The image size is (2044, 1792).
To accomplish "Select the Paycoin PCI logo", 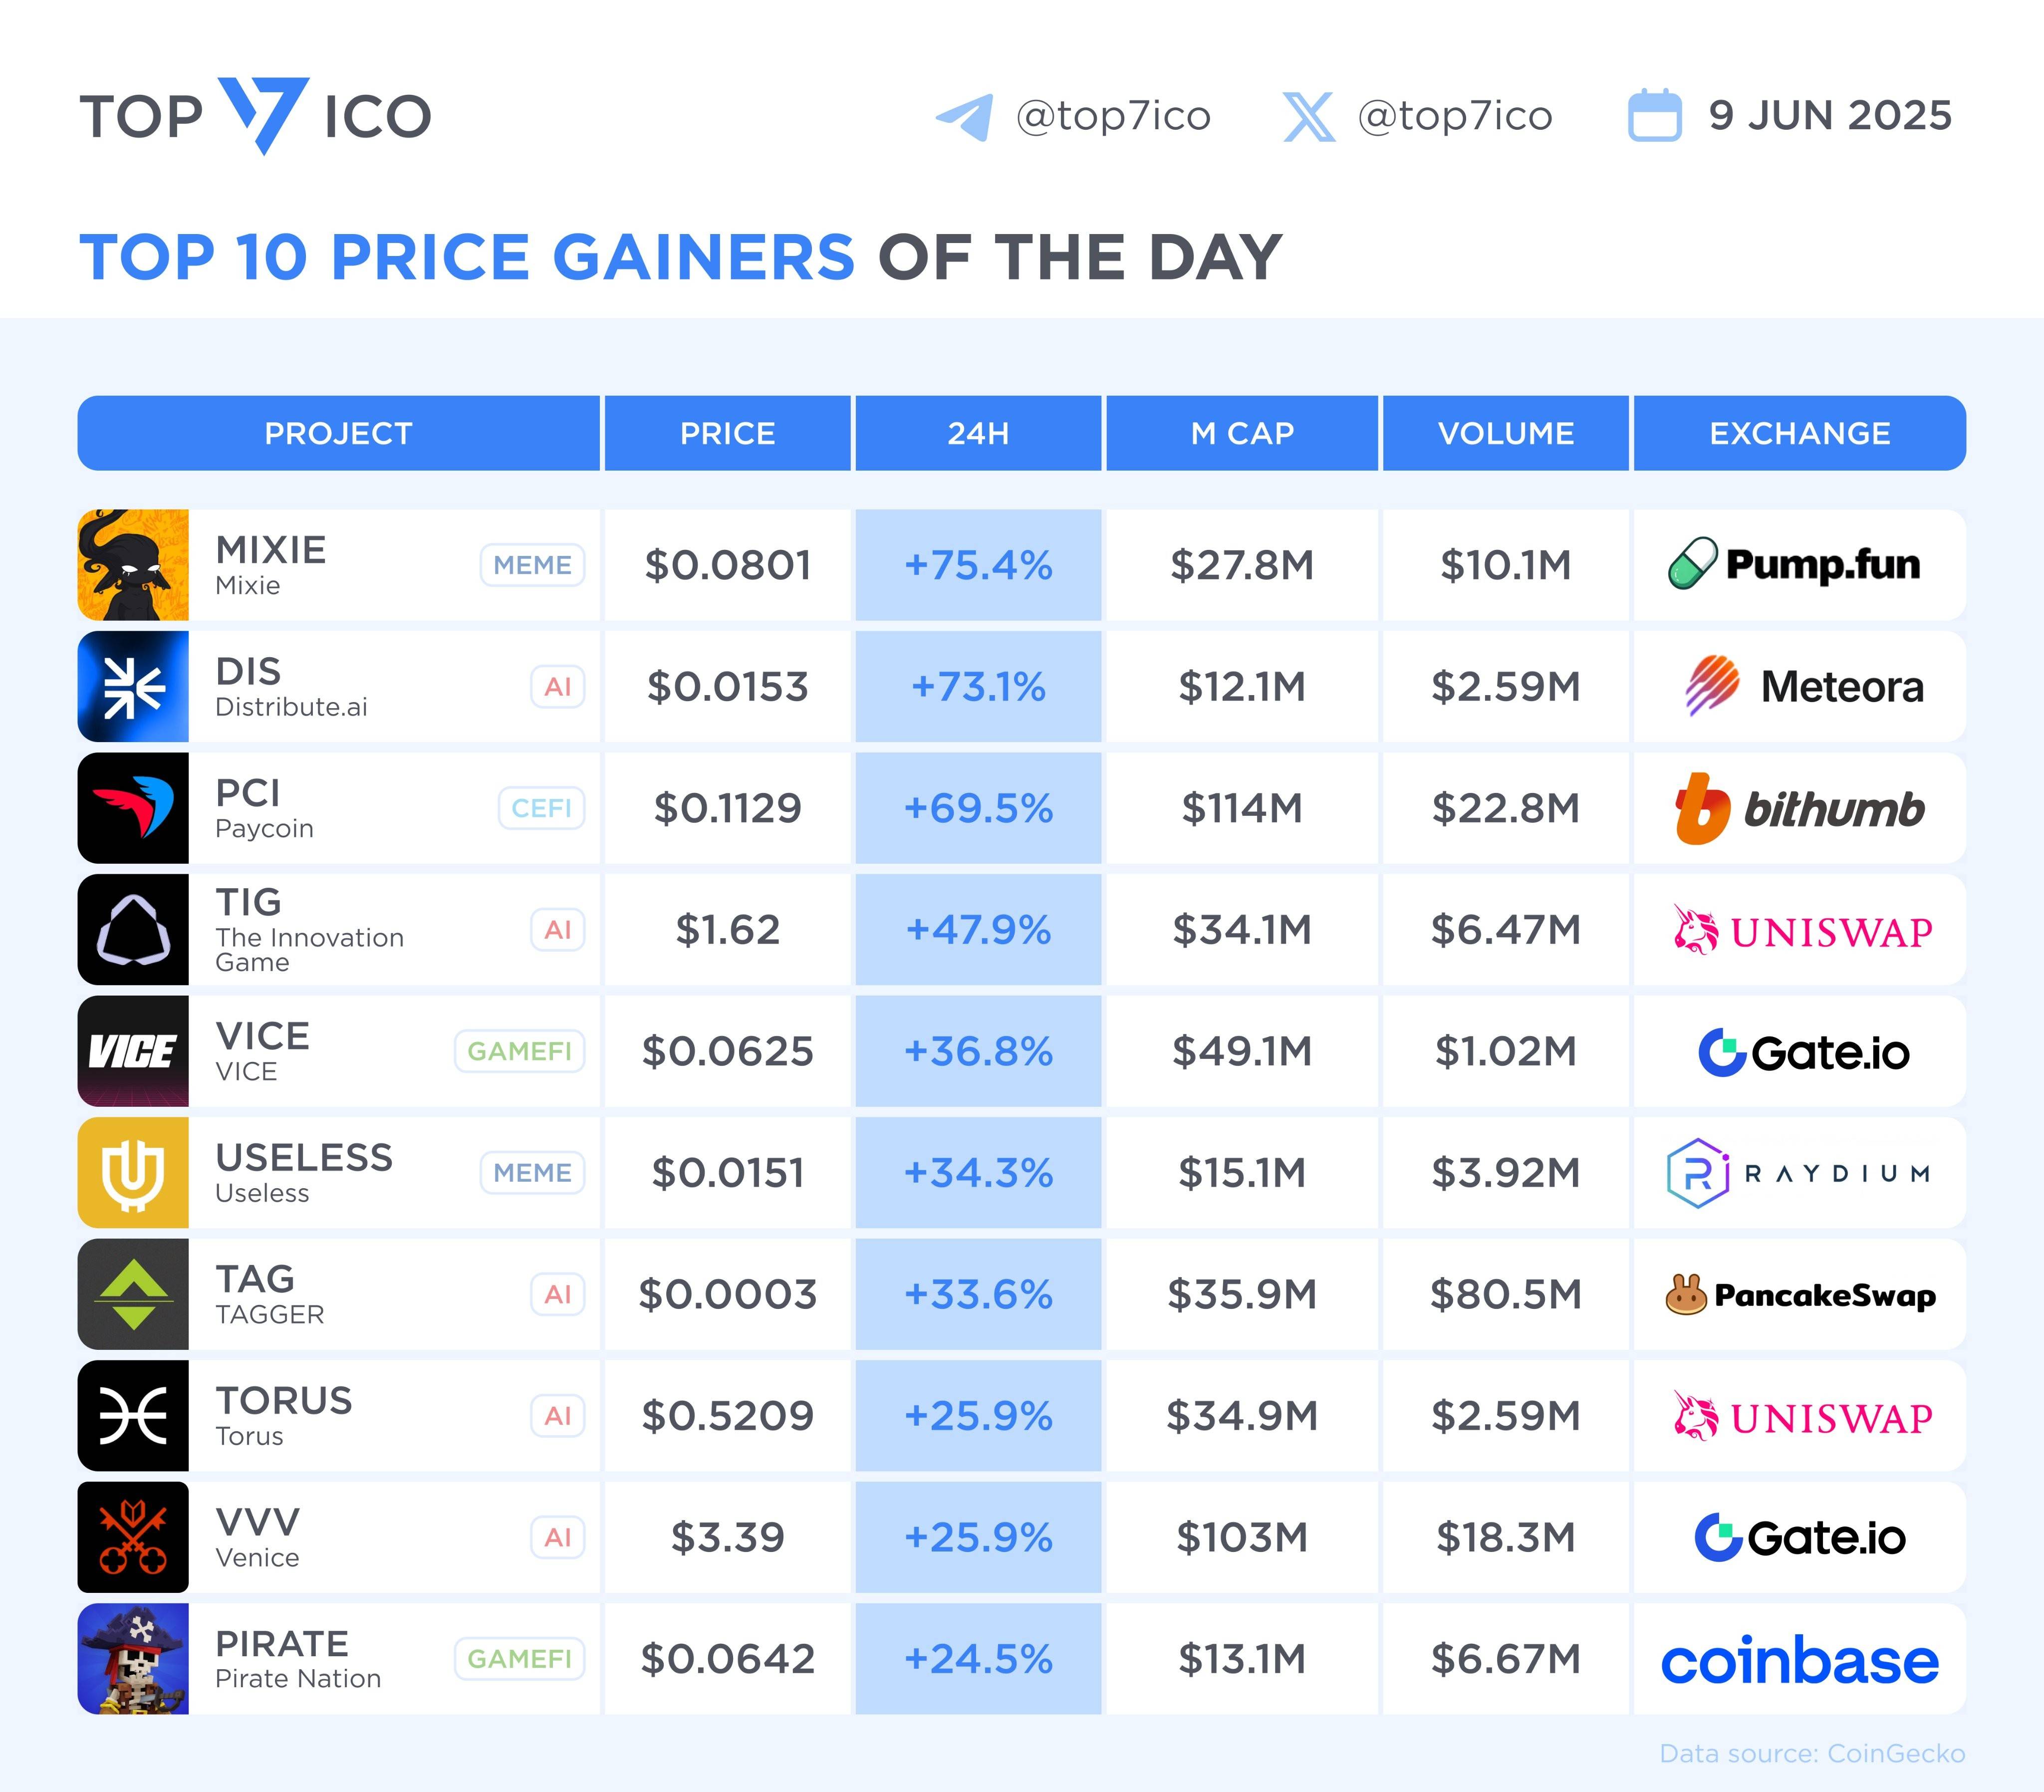I will [133, 808].
